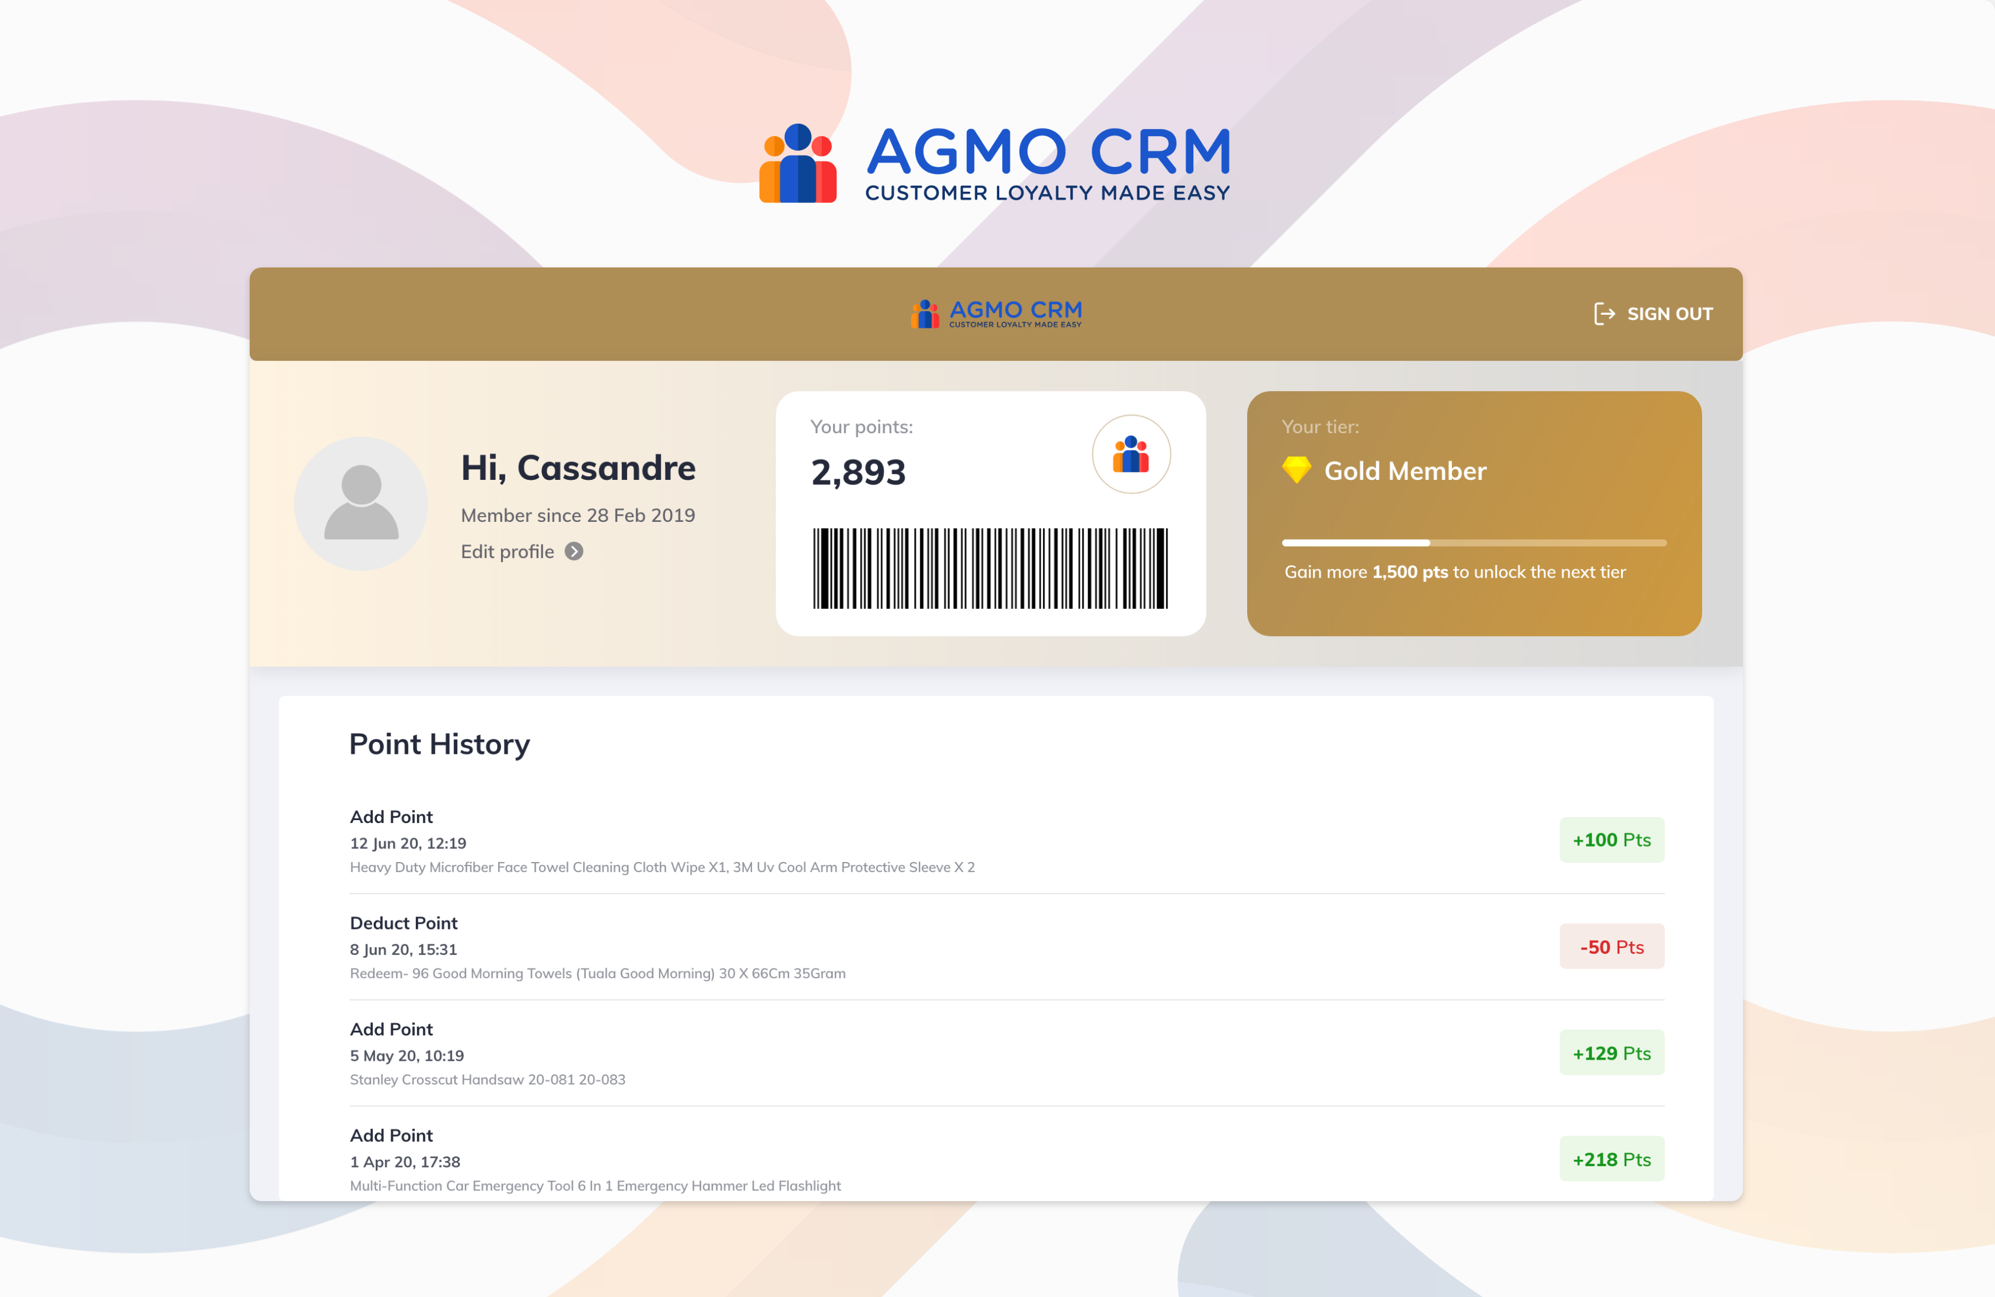This screenshot has height=1297, width=1995.
Task: Click the Stanley Crosscut Handsaw entry description
Action: tap(487, 1079)
